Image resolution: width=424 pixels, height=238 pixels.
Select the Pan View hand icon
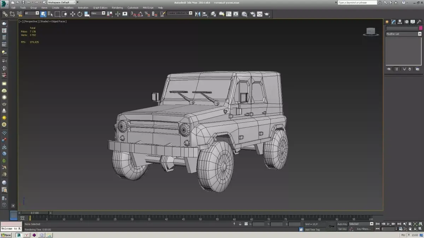click(x=410, y=229)
